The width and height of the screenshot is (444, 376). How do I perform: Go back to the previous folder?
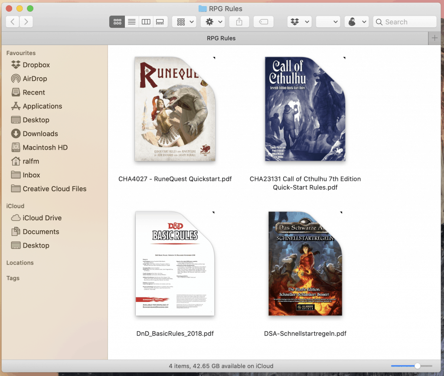pos(13,22)
